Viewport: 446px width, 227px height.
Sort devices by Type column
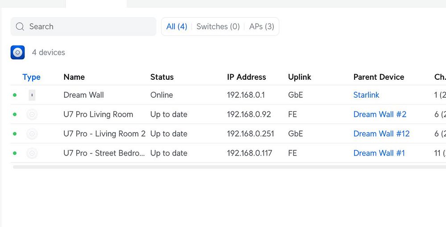(31, 77)
